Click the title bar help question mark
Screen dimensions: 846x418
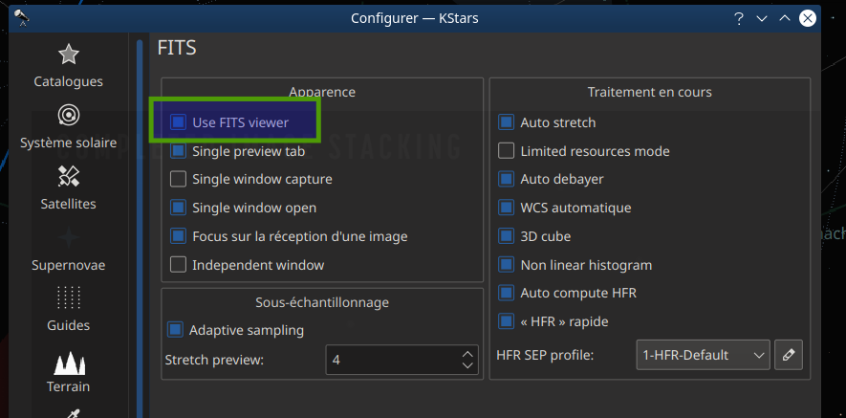coord(738,18)
